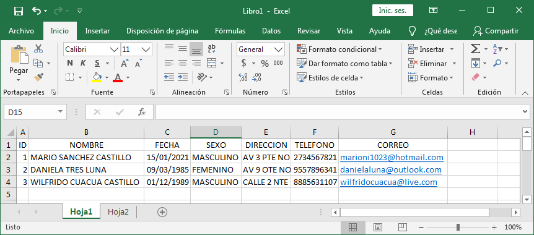Image resolution: width=534 pixels, height=235 pixels.
Task: Select the Format Painter brush
Action: 38,77
